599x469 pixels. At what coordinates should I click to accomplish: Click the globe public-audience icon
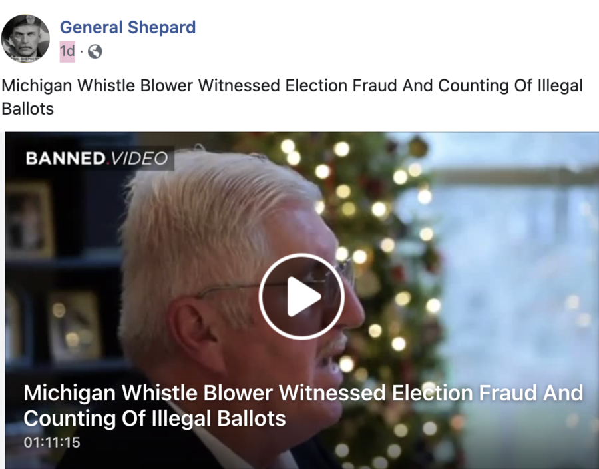95,51
